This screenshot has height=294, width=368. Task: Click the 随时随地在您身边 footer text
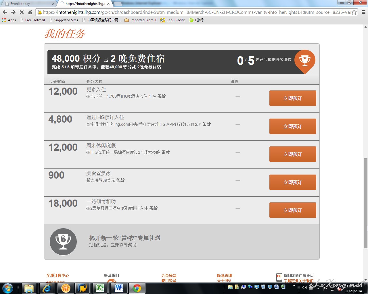tap(299, 275)
